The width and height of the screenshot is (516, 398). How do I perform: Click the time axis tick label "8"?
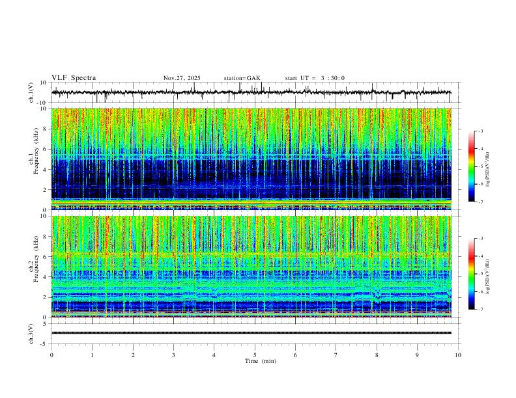(x=377, y=355)
